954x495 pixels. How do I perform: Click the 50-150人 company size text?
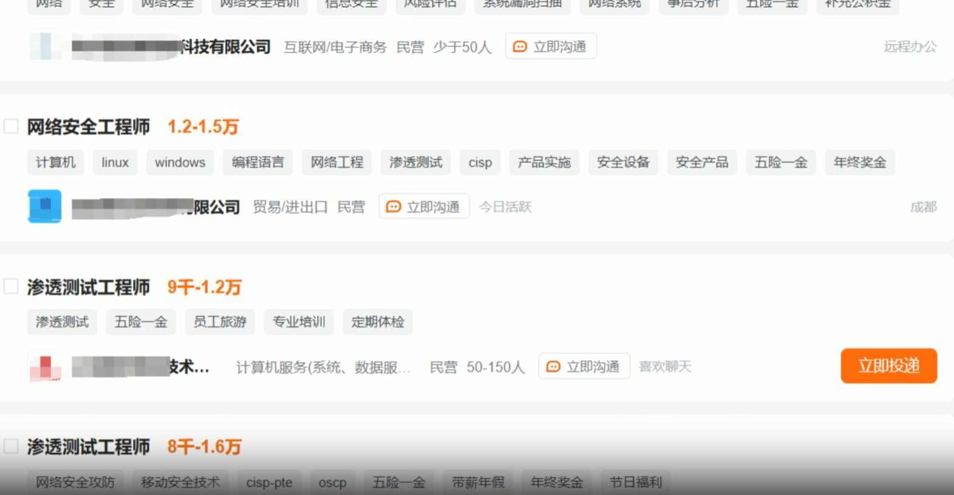click(496, 367)
